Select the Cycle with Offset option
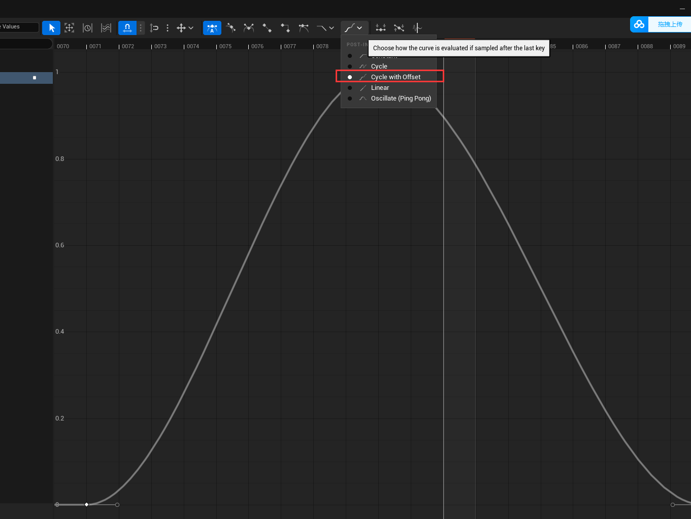The height and width of the screenshot is (519, 691). [x=396, y=77]
